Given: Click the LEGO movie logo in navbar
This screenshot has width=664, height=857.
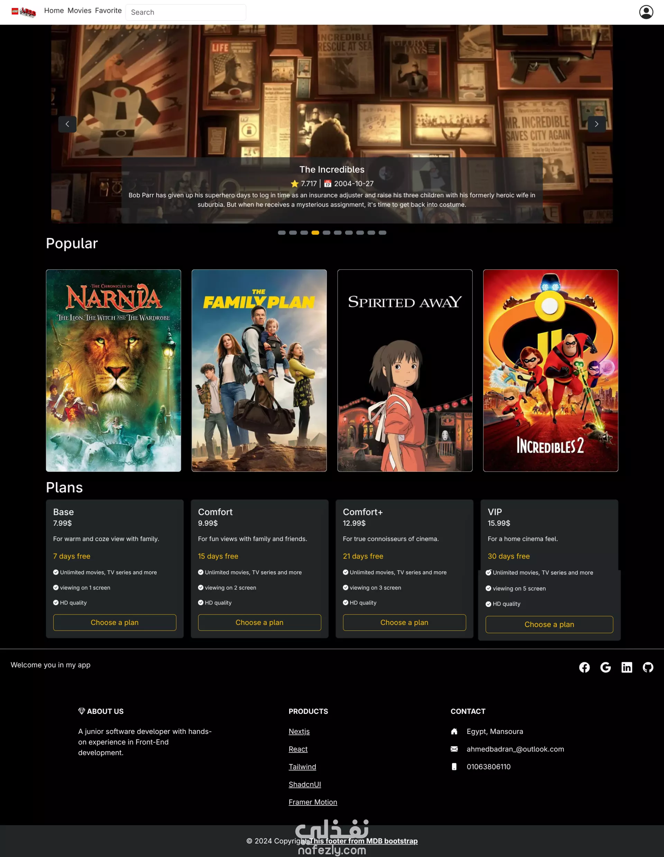Looking at the screenshot, I should [24, 12].
